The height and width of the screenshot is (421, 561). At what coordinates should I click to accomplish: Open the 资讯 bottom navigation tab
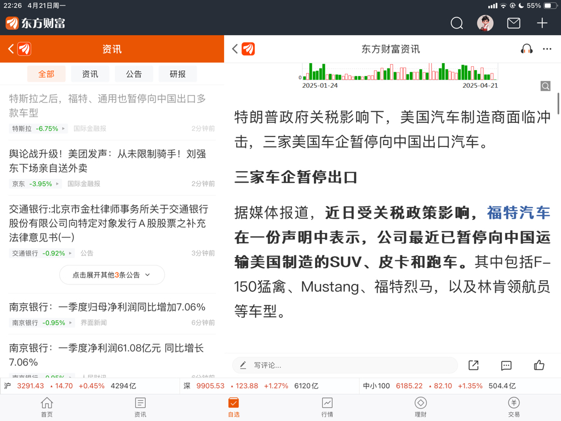pyautogui.click(x=140, y=407)
